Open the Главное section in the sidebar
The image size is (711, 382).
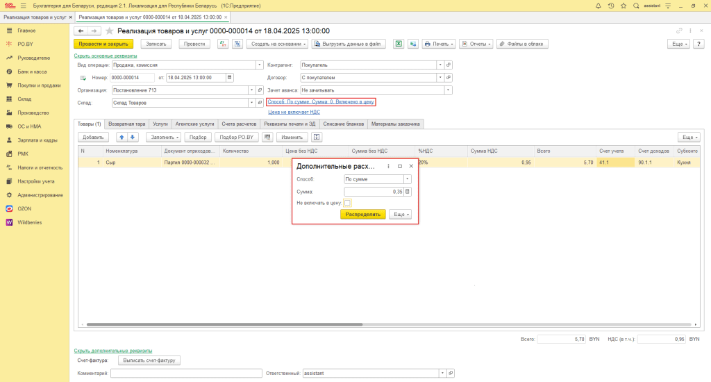point(26,31)
